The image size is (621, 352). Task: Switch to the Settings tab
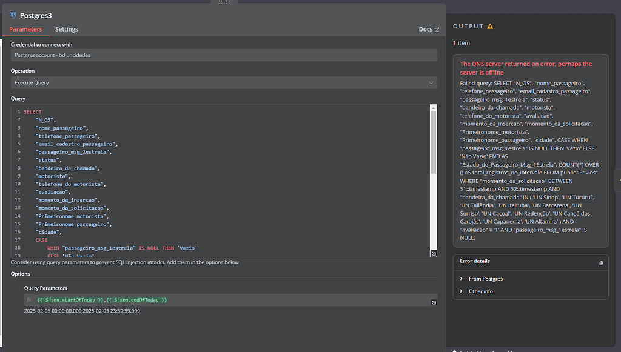pyautogui.click(x=67, y=29)
